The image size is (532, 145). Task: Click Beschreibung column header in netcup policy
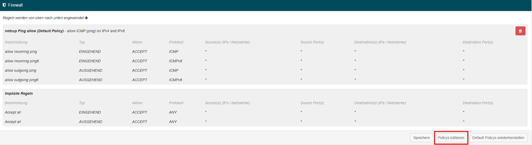coord(16,42)
